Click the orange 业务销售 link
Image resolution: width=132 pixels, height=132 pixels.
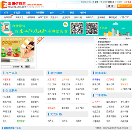tap(66, 80)
